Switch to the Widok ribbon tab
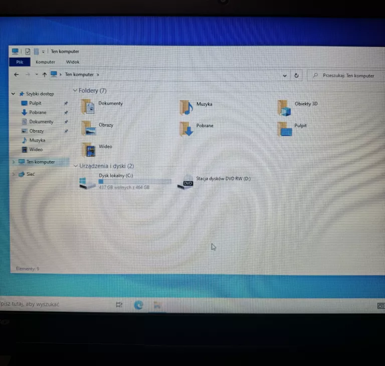 pyautogui.click(x=73, y=62)
